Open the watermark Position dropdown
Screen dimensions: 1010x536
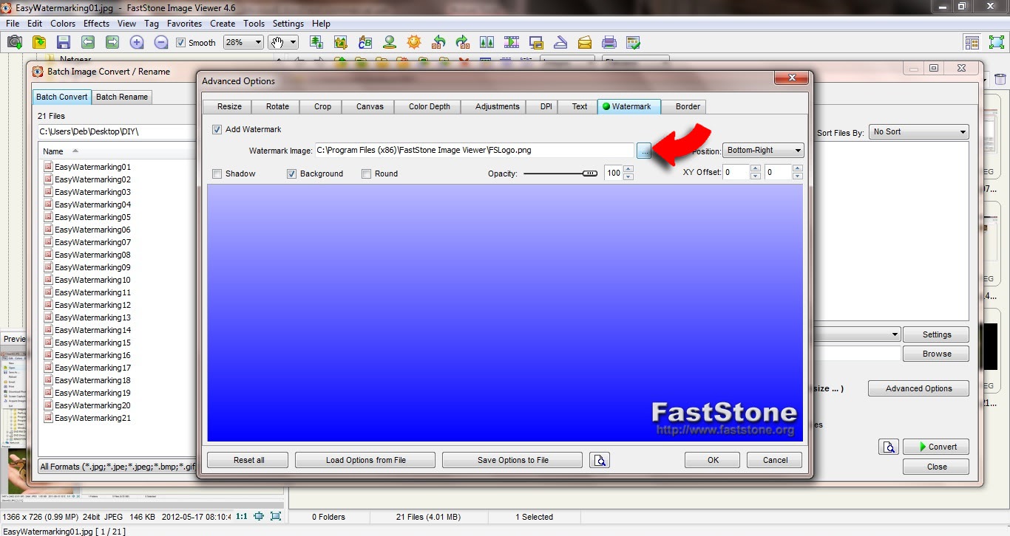762,150
